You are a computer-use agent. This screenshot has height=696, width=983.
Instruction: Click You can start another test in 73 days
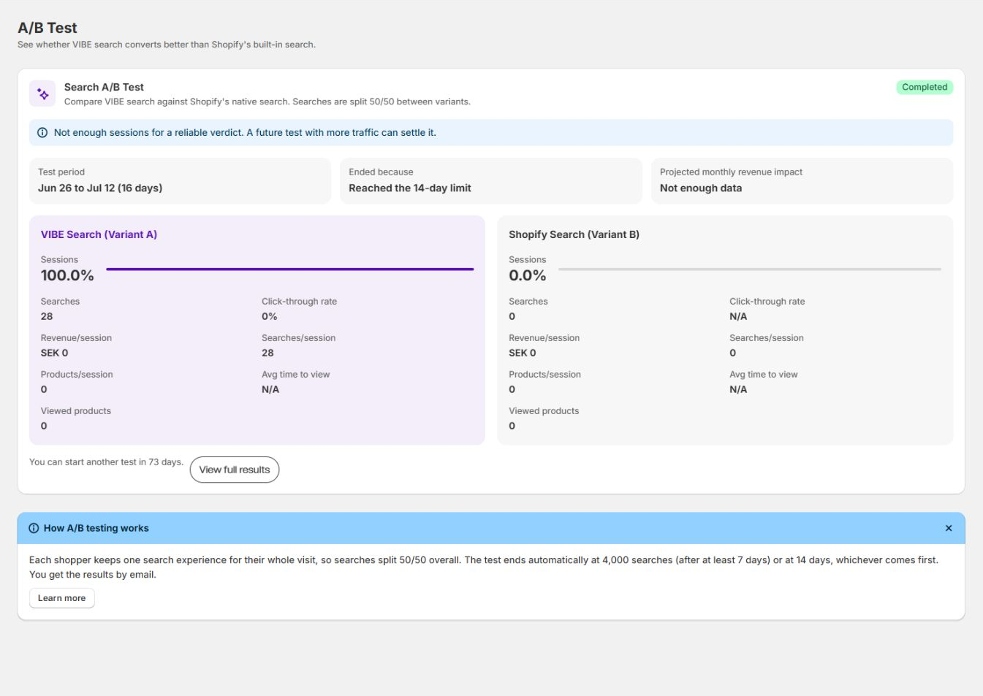point(106,462)
